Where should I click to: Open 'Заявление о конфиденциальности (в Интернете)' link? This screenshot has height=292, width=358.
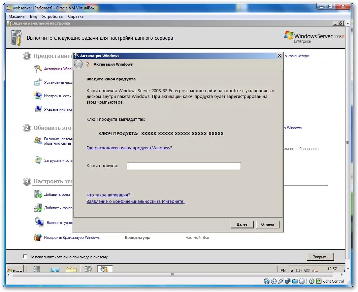point(135,202)
